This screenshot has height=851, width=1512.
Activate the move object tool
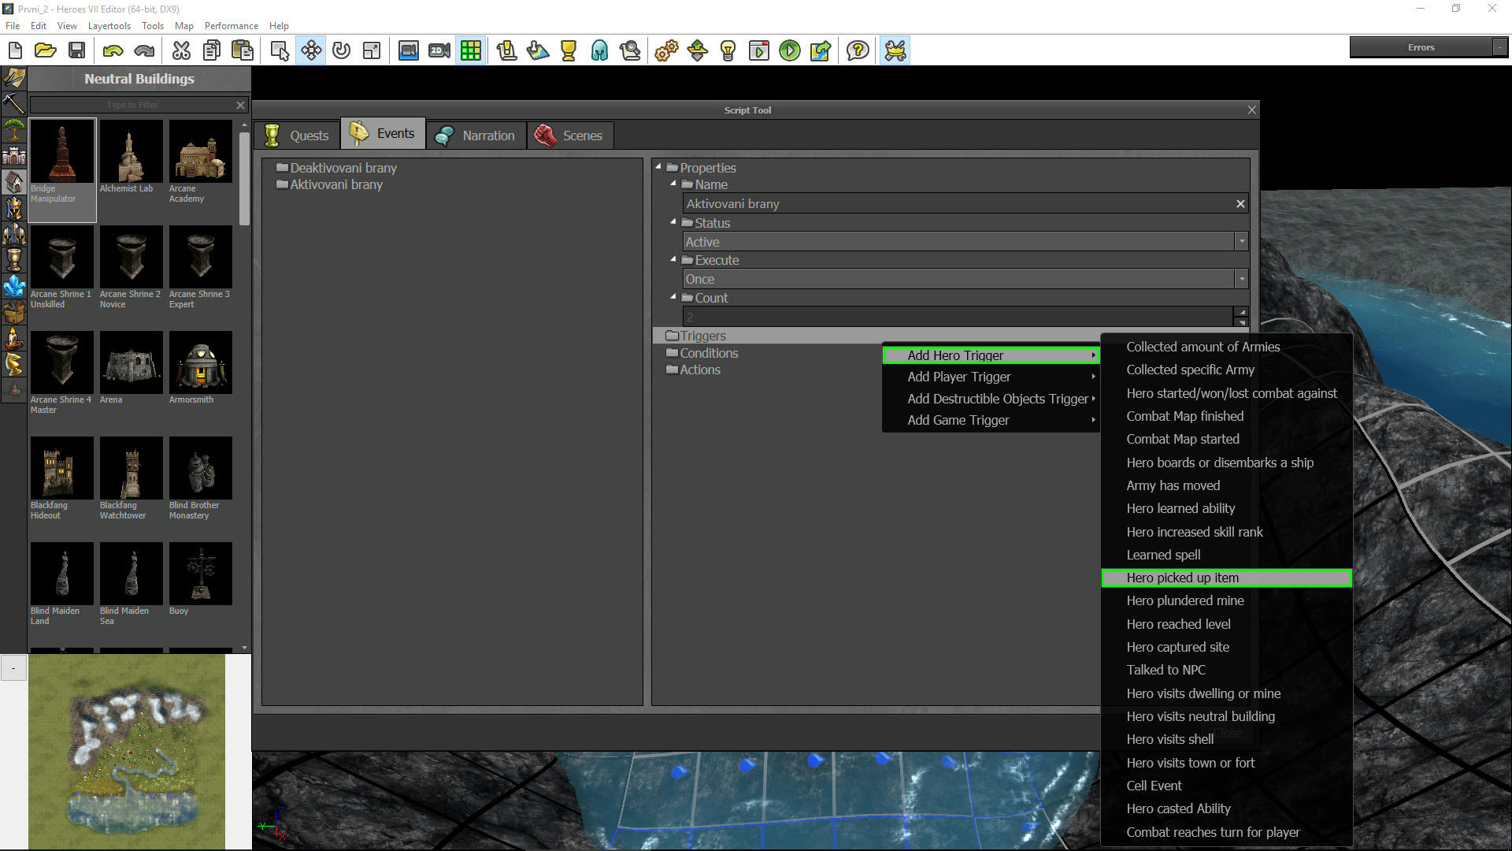tap(311, 51)
